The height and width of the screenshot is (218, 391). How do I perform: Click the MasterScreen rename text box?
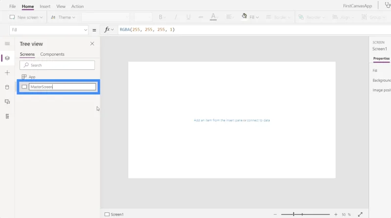(63, 87)
